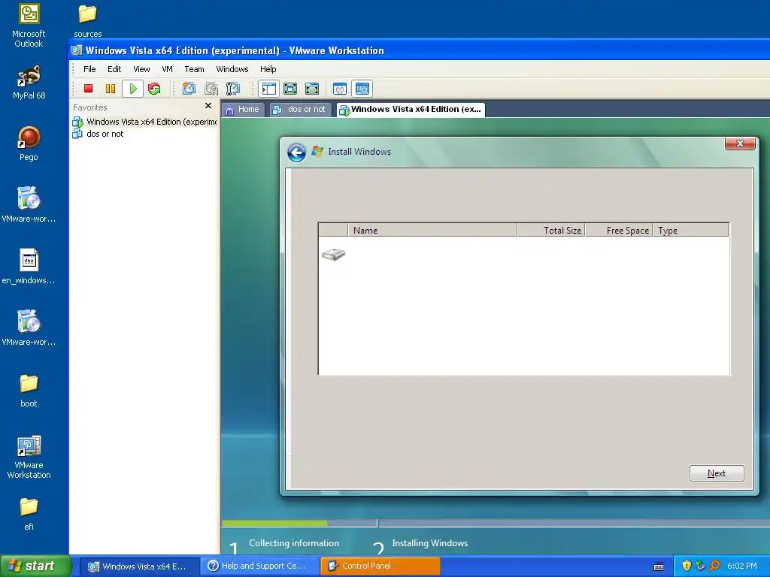This screenshot has width=770, height=577.
Task: Click the back arrow in Install Windows
Action: pyautogui.click(x=296, y=153)
